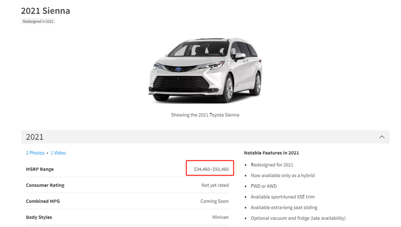The width and height of the screenshot is (401, 227).
Task: Click the Minivan body style value
Action: point(220,217)
